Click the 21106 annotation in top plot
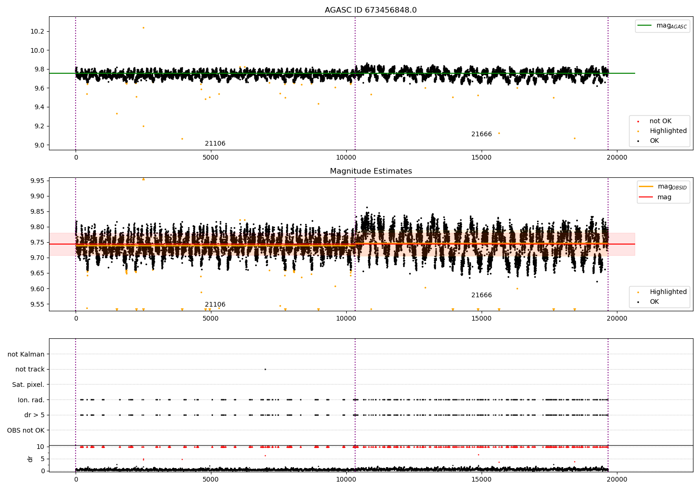Screen dimensions: 700x490 tap(215, 144)
